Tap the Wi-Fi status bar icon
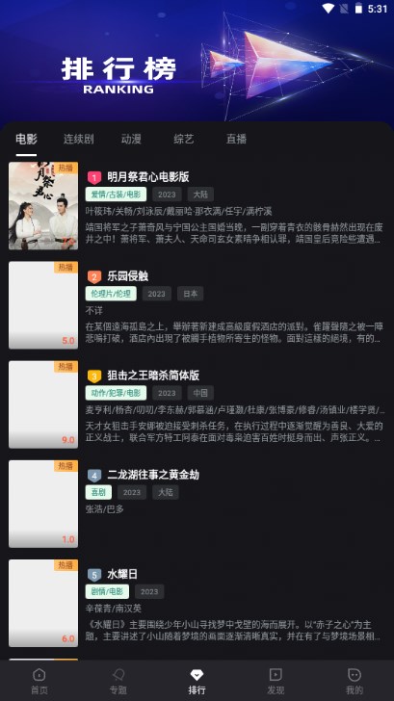The image size is (394, 701). (328, 9)
